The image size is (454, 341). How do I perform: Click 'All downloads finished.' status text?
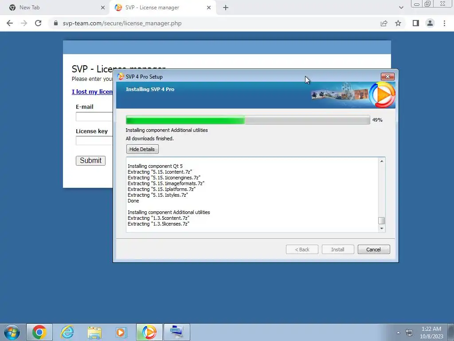coord(150,139)
